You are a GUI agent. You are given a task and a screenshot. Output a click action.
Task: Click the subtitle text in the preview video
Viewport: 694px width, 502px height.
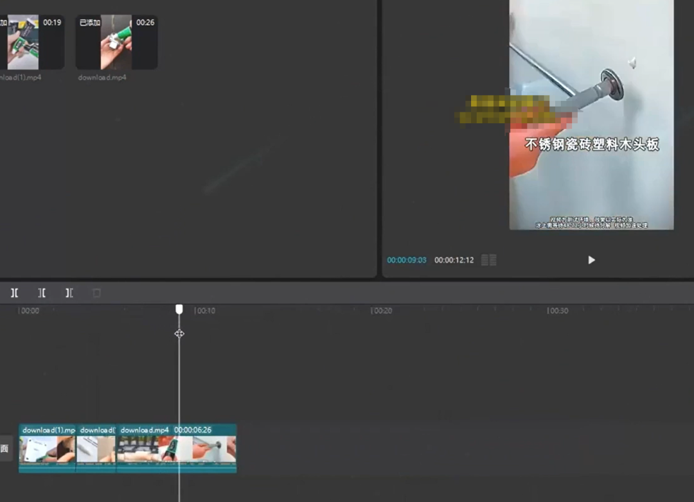(592, 145)
